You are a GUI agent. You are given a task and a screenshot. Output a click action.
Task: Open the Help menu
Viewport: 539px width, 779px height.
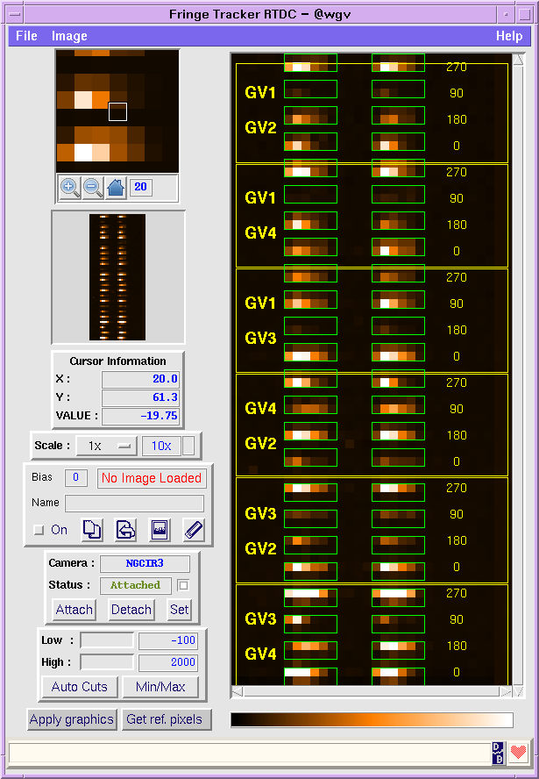[508, 36]
